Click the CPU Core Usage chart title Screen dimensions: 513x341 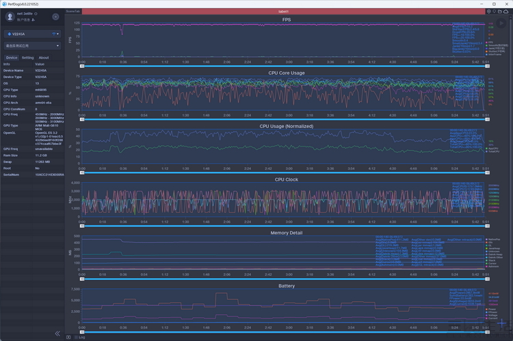coord(287,73)
